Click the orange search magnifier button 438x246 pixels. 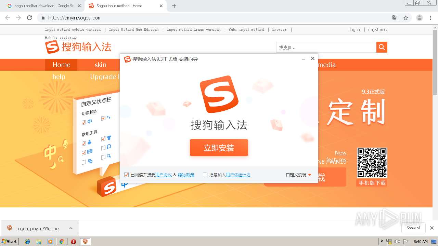382,47
